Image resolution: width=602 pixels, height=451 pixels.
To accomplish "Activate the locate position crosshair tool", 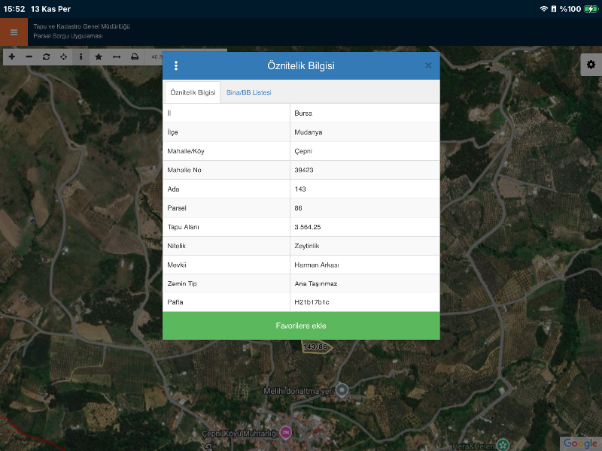I will click(64, 57).
